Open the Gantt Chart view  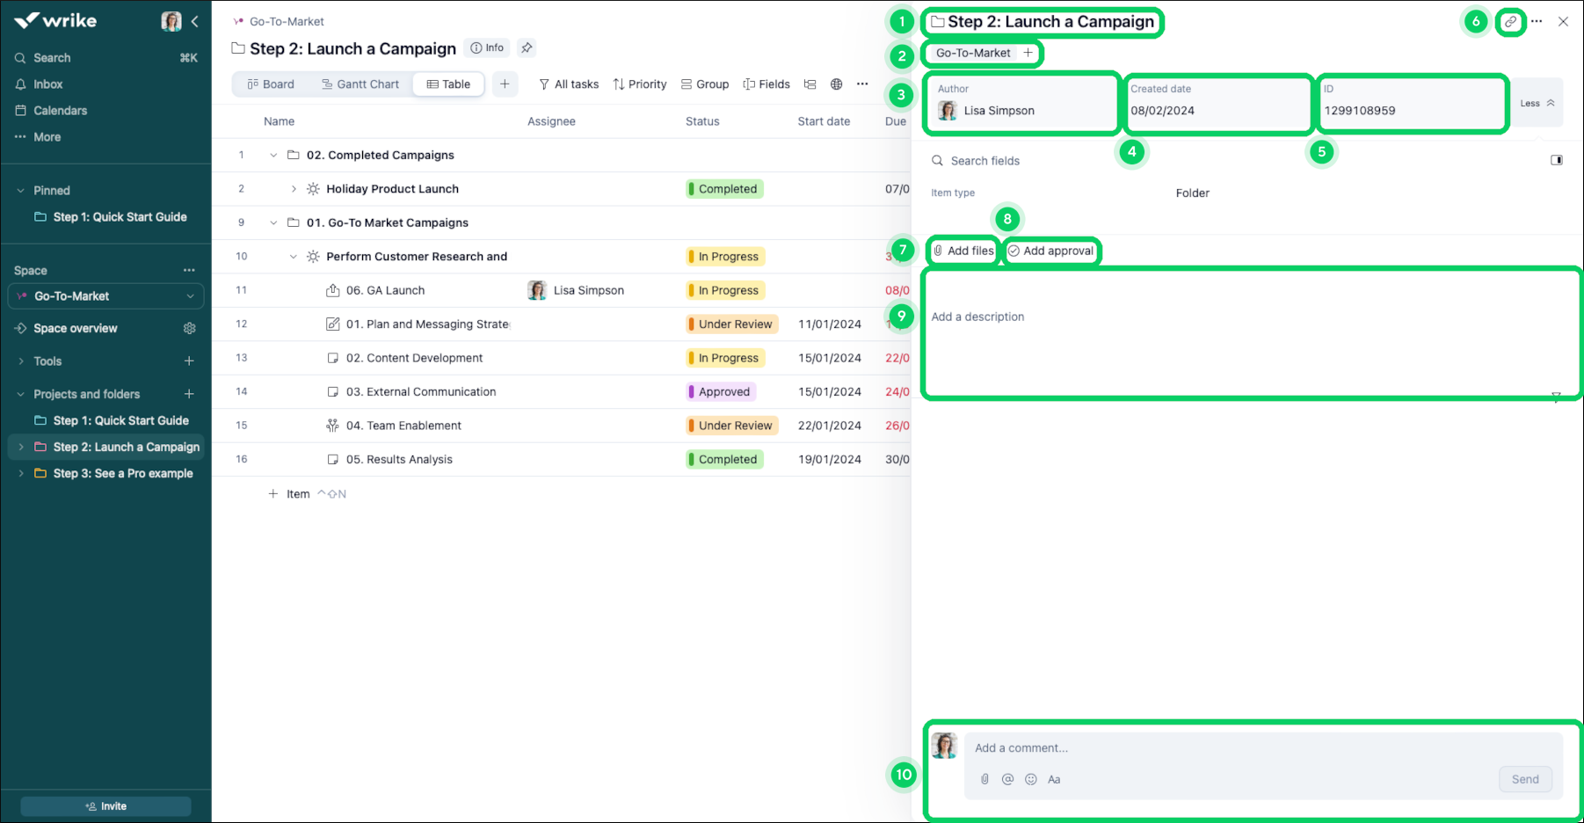[360, 84]
